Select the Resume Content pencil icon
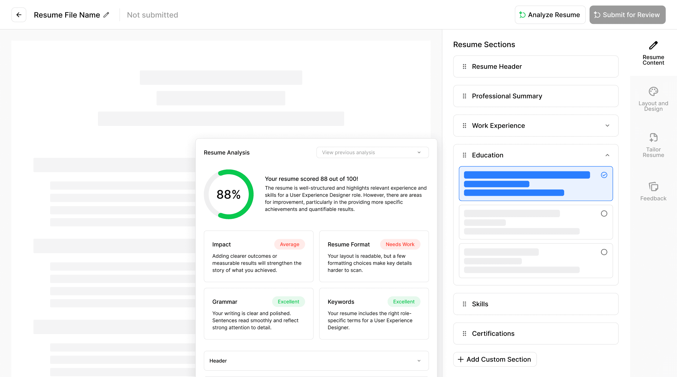677x377 pixels. pyautogui.click(x=653, y=45)
